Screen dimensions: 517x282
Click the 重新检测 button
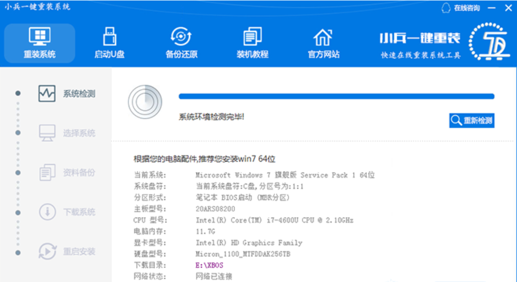[x=472, y=120]
